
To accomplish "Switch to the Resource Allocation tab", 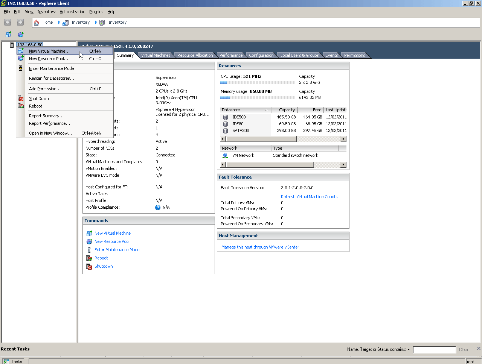I will [x=195, y=56].
